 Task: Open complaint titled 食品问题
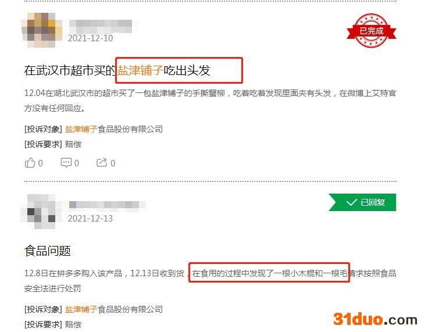(48, 251)
